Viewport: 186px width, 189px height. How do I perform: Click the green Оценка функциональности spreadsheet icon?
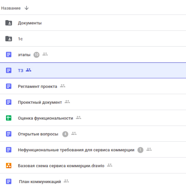(x=9, y=118)
